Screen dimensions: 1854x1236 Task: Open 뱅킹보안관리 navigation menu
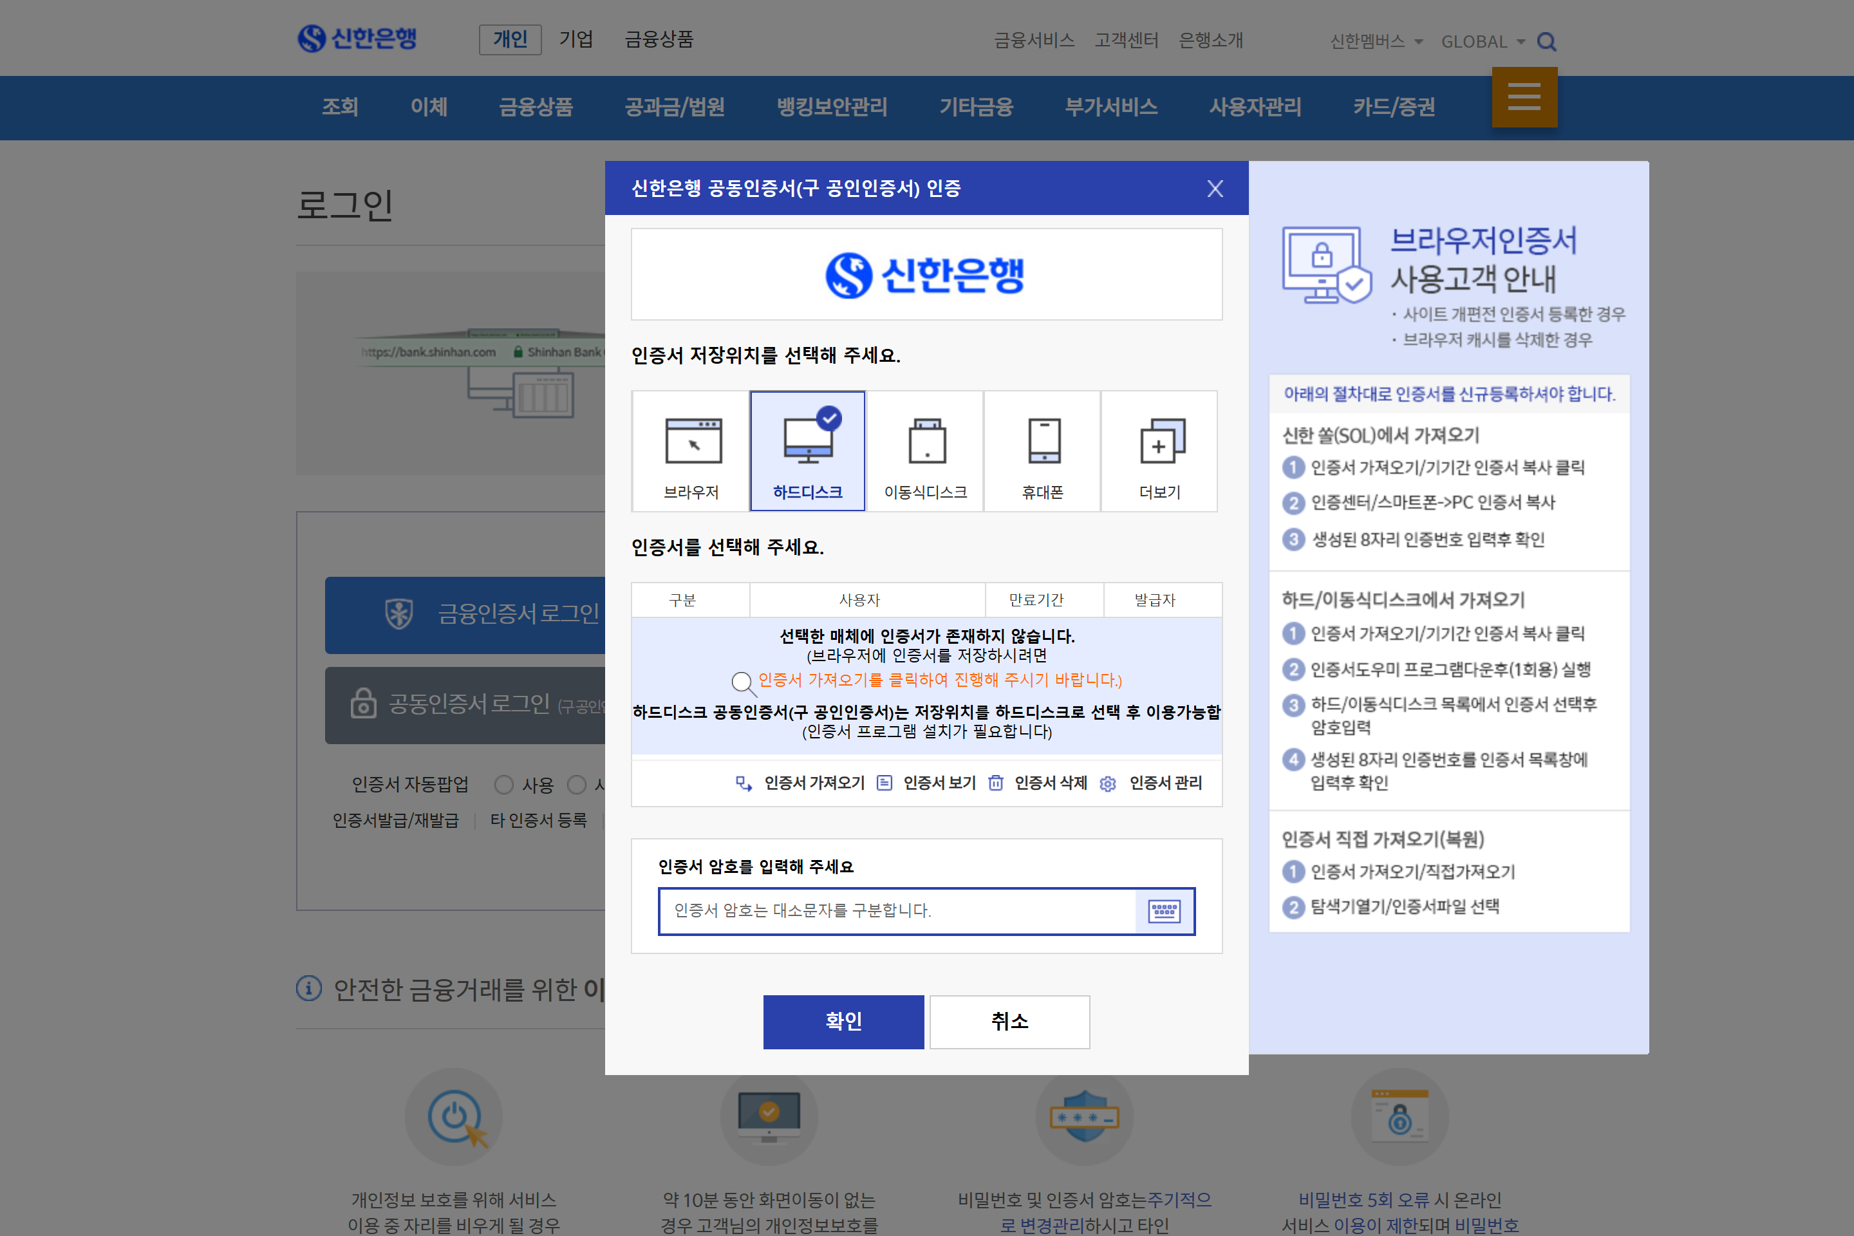(x=832, y=108)
